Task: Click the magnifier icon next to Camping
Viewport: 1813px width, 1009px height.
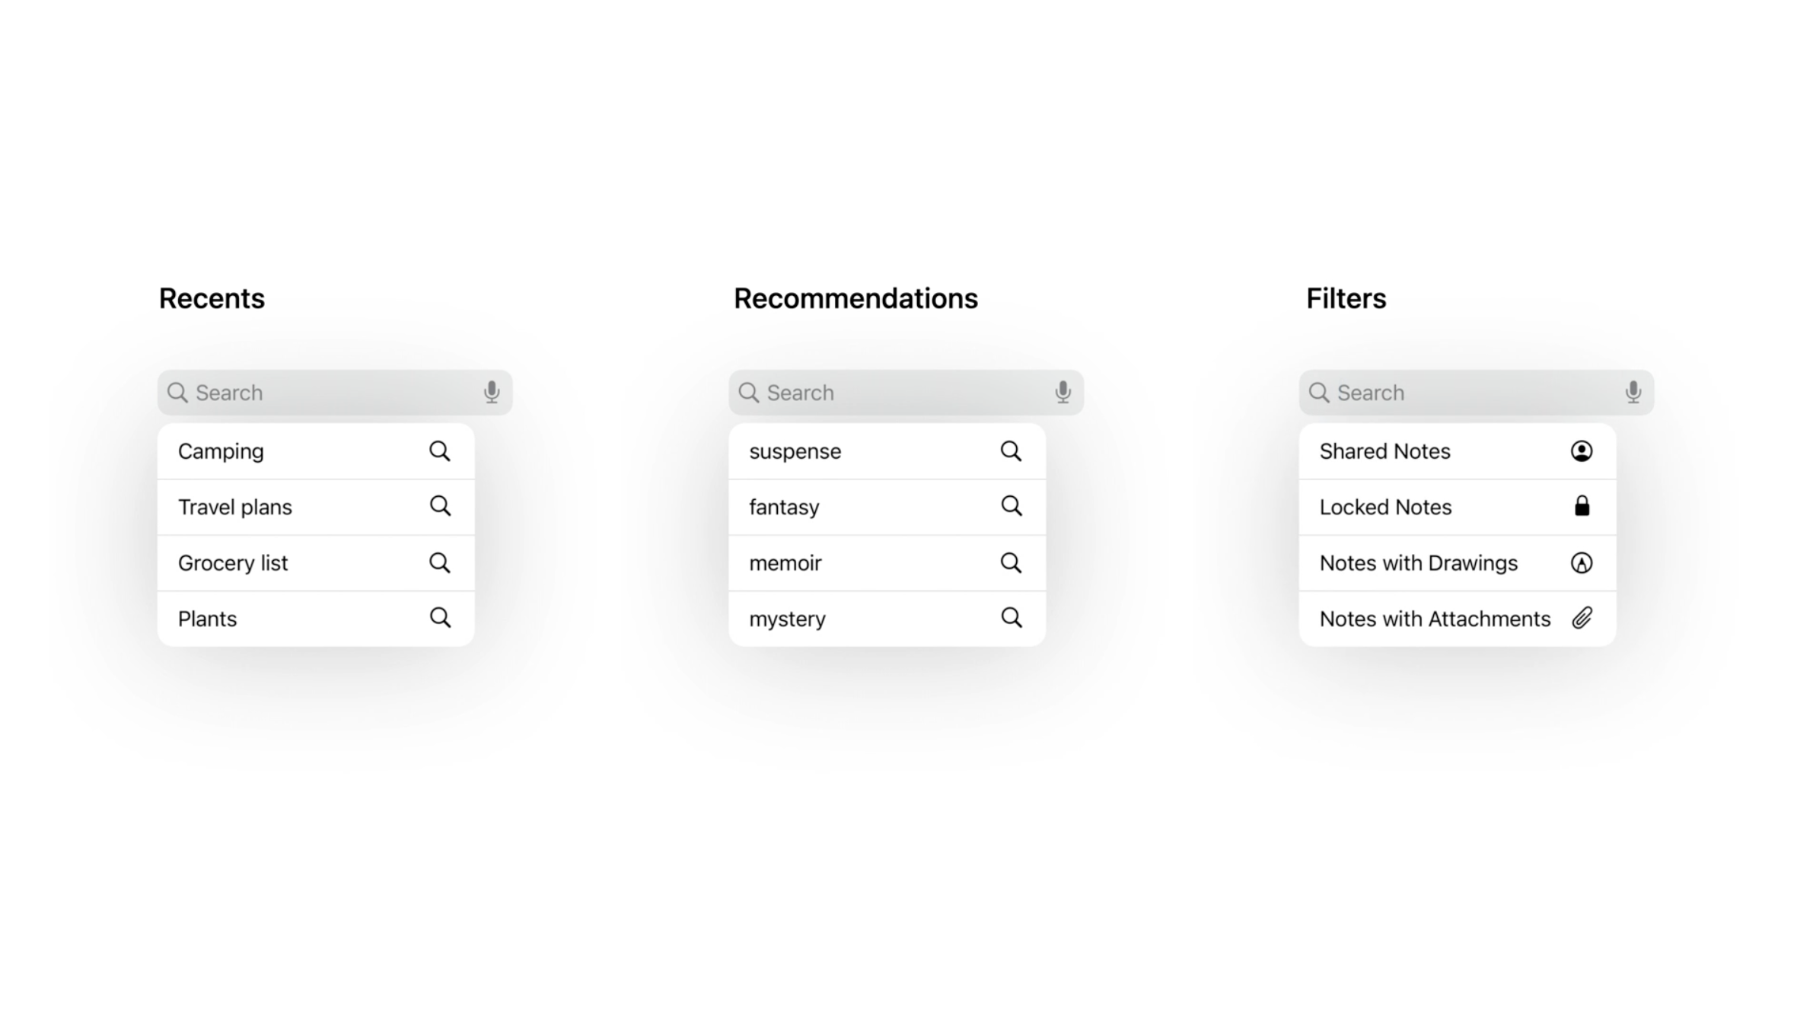Action: tap(440, 451)
